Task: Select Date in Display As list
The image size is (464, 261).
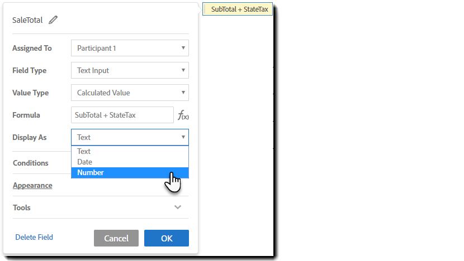Action: coord(85,162)
